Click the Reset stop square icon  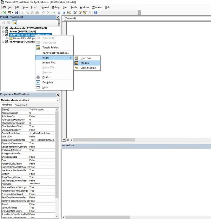click(x=64, y=13)
